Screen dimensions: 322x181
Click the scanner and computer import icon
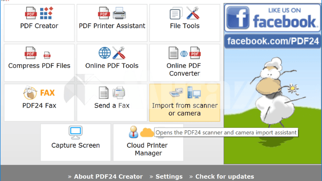pos(185,92)
